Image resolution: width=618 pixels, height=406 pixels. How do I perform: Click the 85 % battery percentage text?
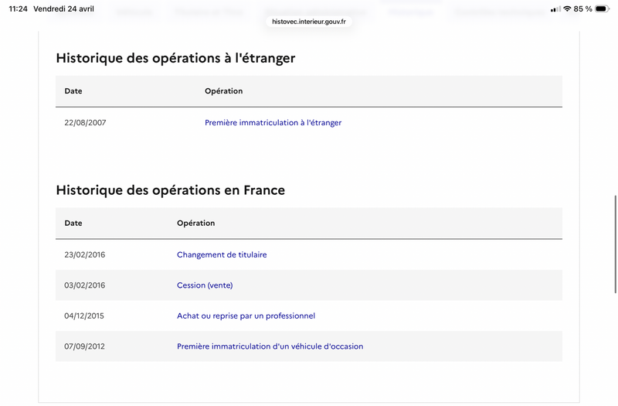[582, 9]
